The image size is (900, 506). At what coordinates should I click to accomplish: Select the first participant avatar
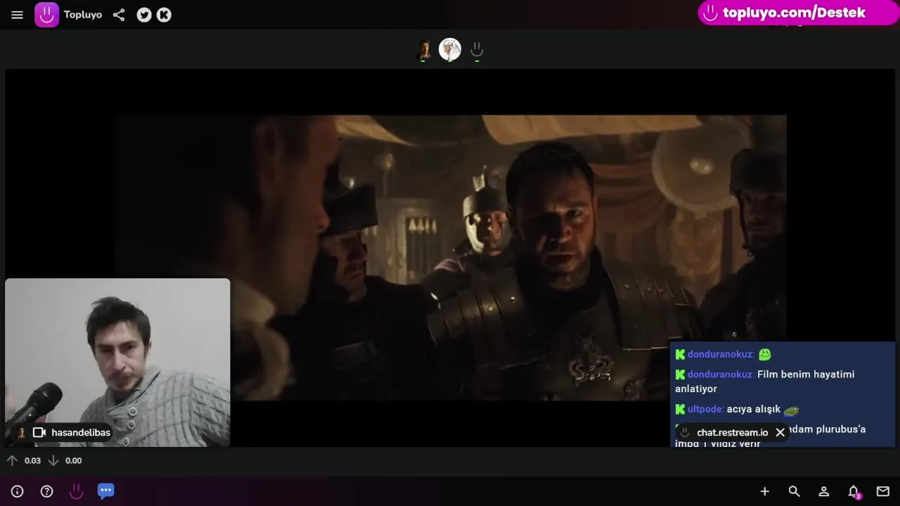coord(423,50)
